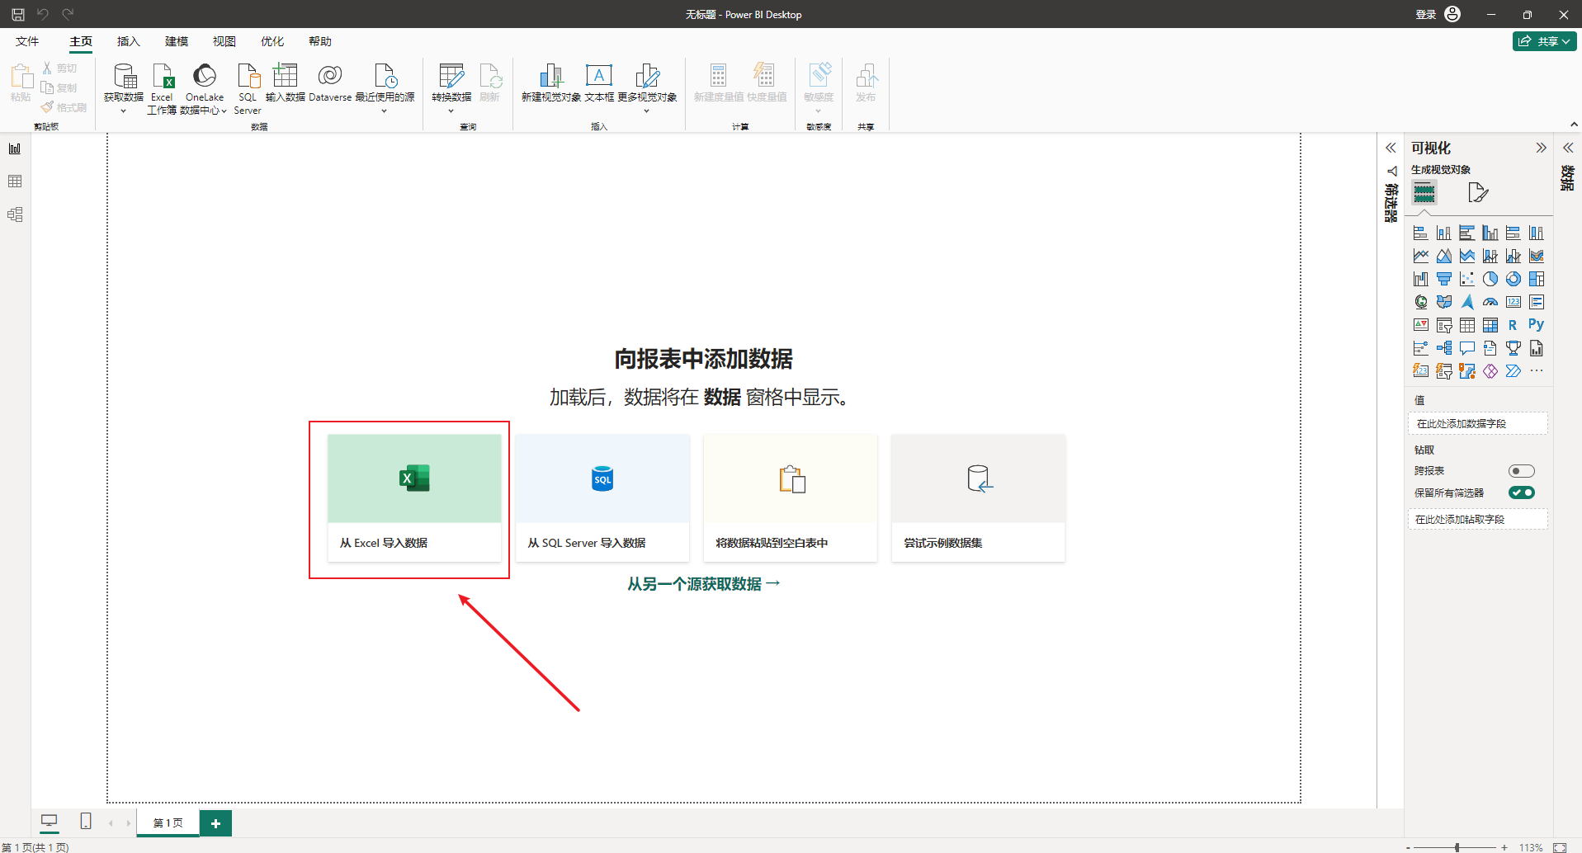The height and width of the screenshot is (853, 1582).
Task: Choose the pie chart visual
Action: 1490,280
